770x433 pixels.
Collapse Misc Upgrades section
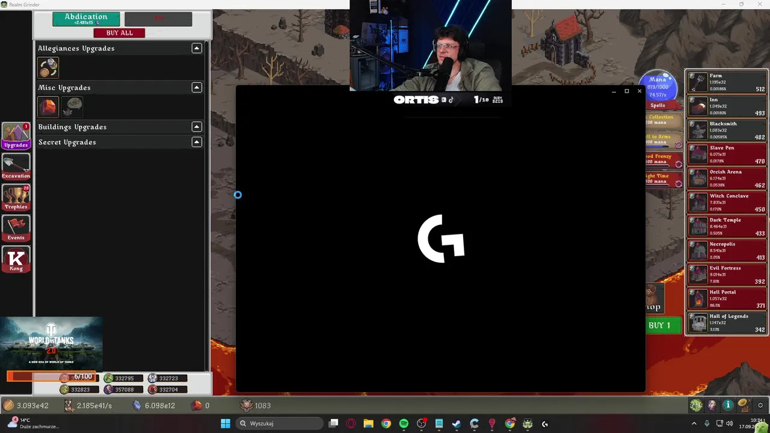(197, 87)
